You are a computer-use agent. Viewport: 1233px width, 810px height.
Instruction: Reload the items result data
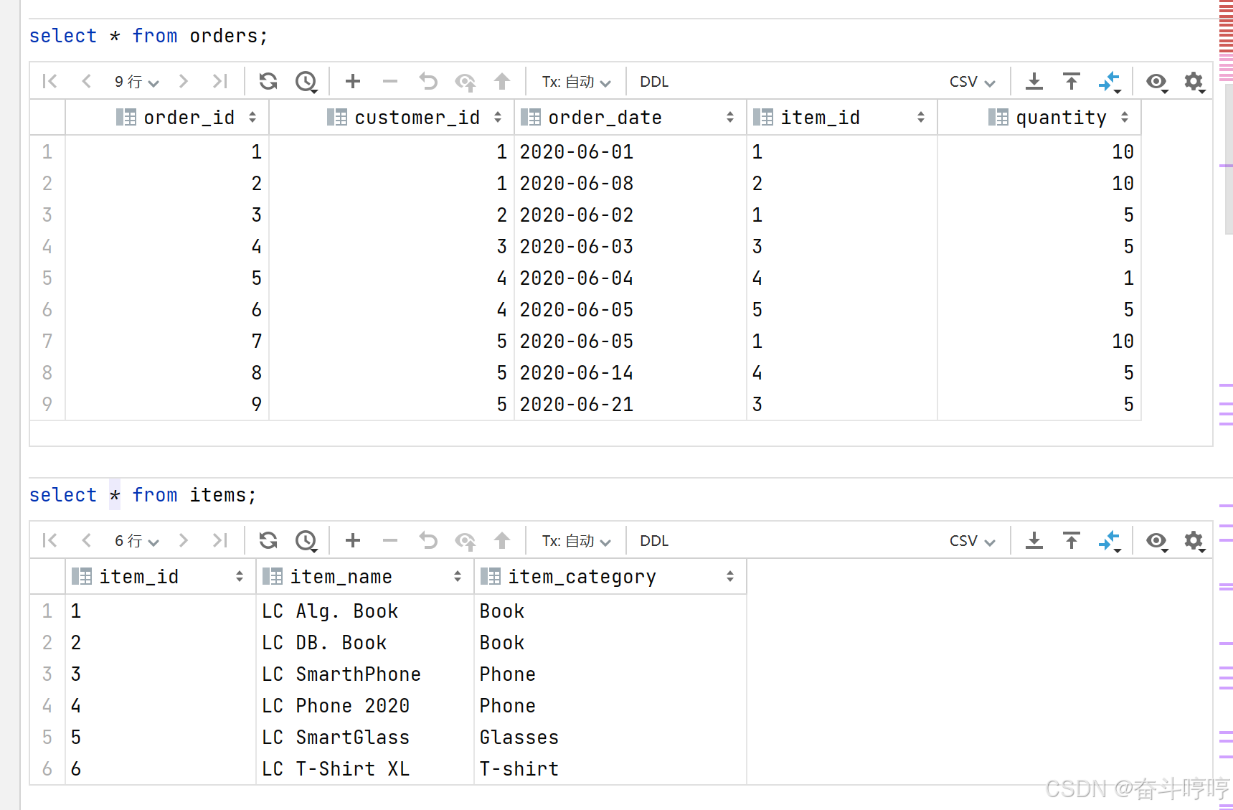click(268, 540)
